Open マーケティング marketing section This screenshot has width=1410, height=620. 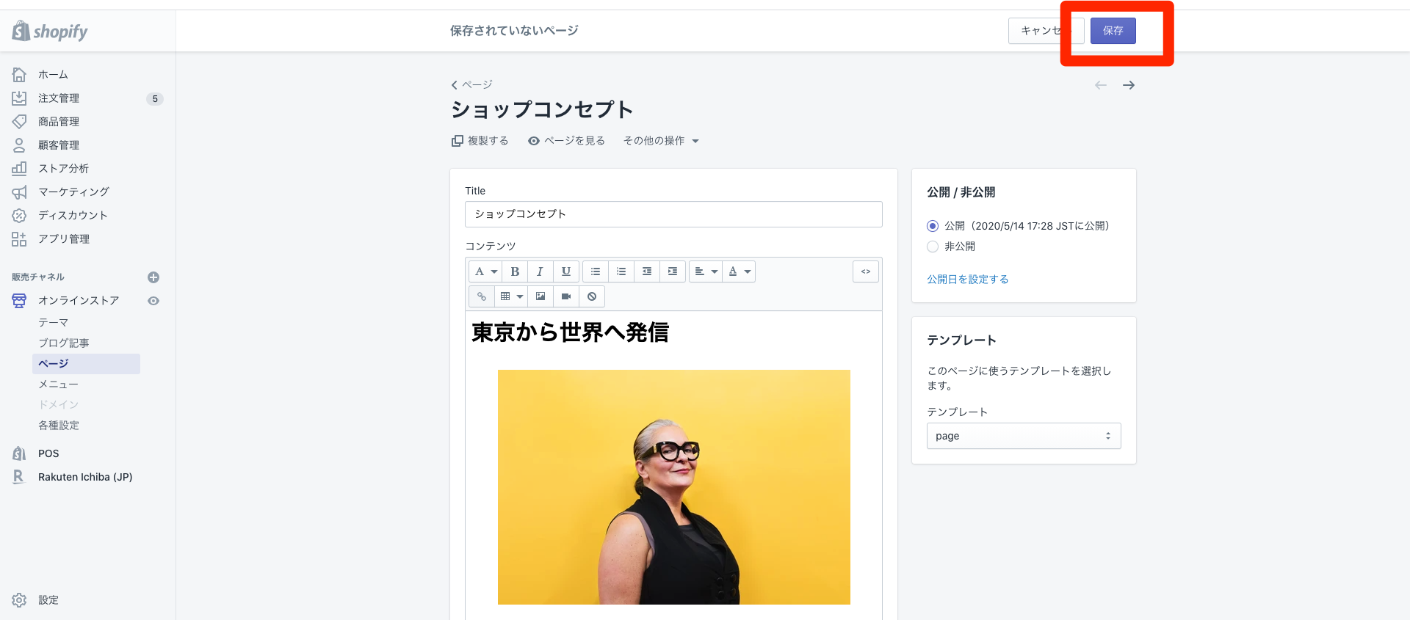73,192
